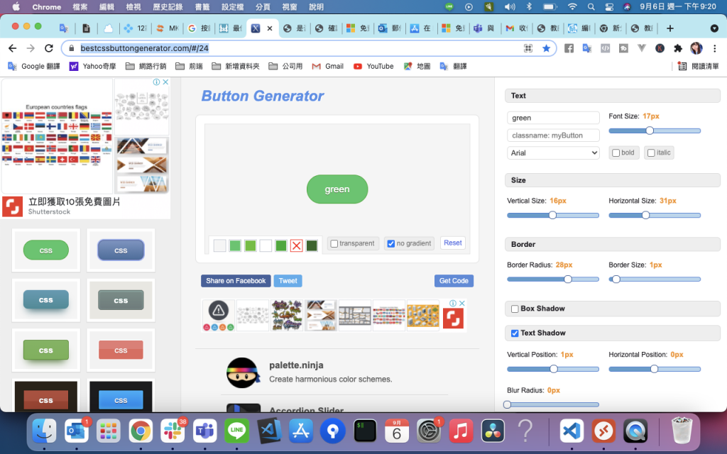This screenshot has width=727, height=454.
Task: Open Chrome's three-dot menu
Action: [714, 48]
